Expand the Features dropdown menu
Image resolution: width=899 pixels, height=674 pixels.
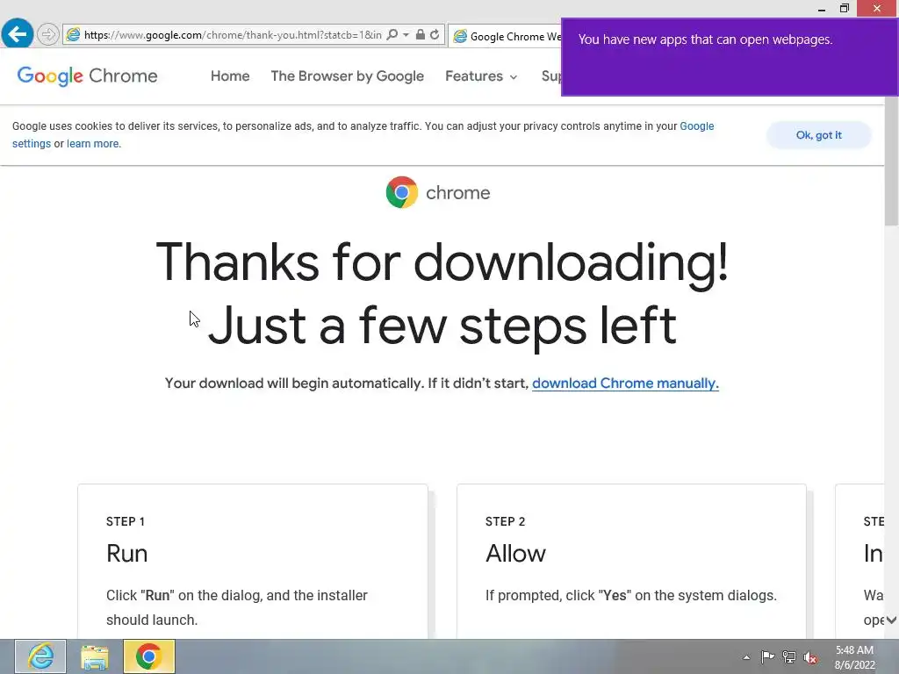[x=481, y=76]
